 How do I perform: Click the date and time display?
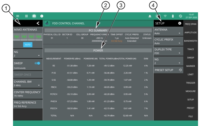(x=191, y=16)
